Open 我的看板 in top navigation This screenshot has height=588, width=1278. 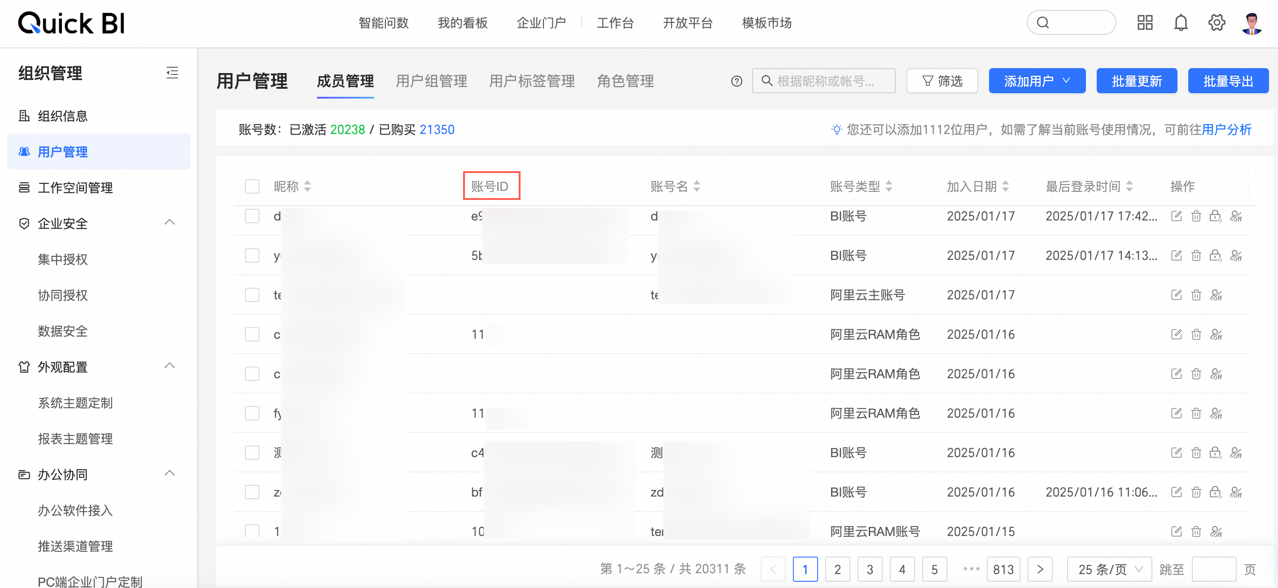tap(462, 23)
